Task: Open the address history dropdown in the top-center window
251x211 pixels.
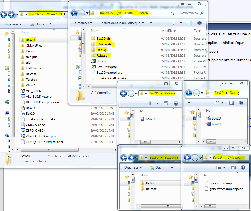Action: (167, 13)
